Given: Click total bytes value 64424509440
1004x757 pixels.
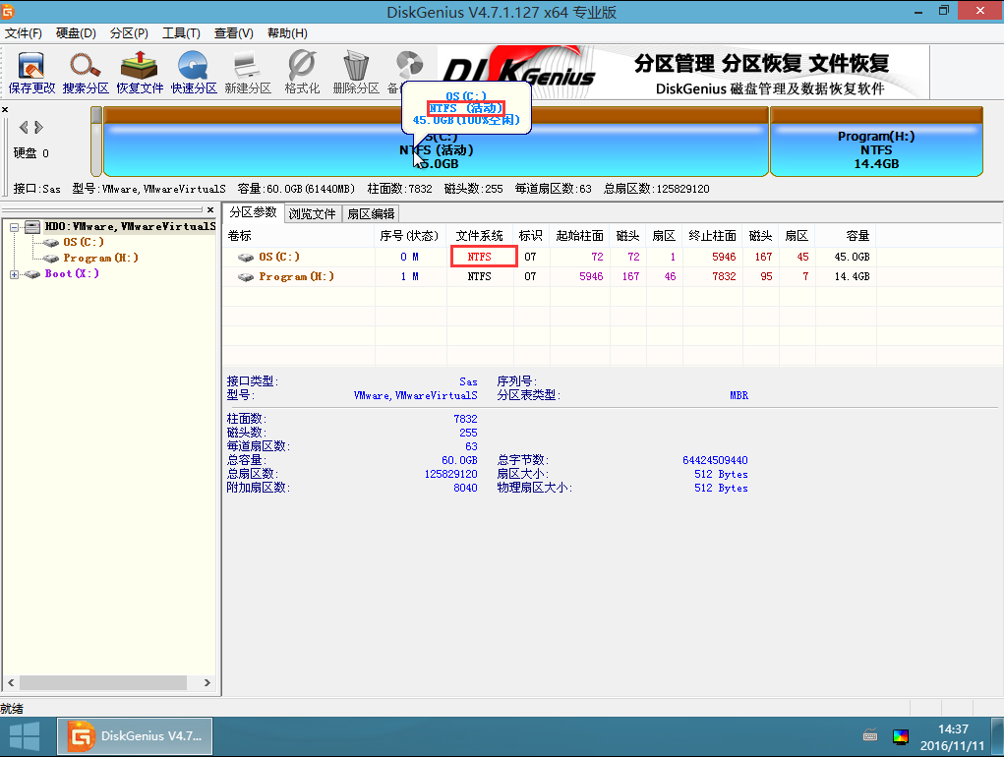Looking at the screenshot, I should 715,460.
